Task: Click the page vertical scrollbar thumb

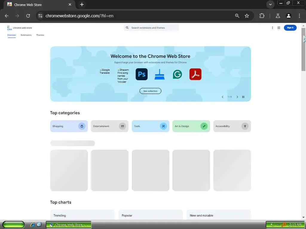Action: click(x=303, y=49)
